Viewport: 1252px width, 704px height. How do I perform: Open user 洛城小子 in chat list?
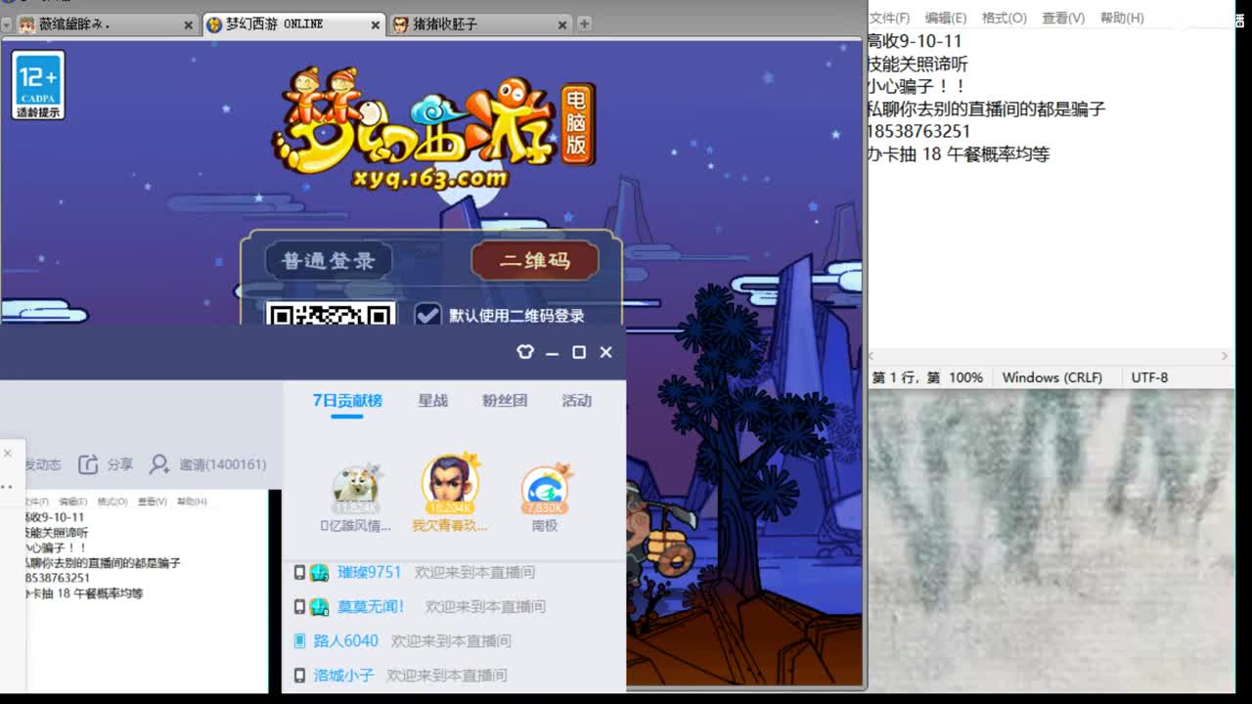pyautogui.click(x=343, y=675)
